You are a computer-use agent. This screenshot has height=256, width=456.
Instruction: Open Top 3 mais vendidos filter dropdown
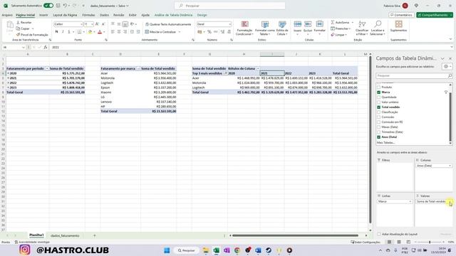225,73
